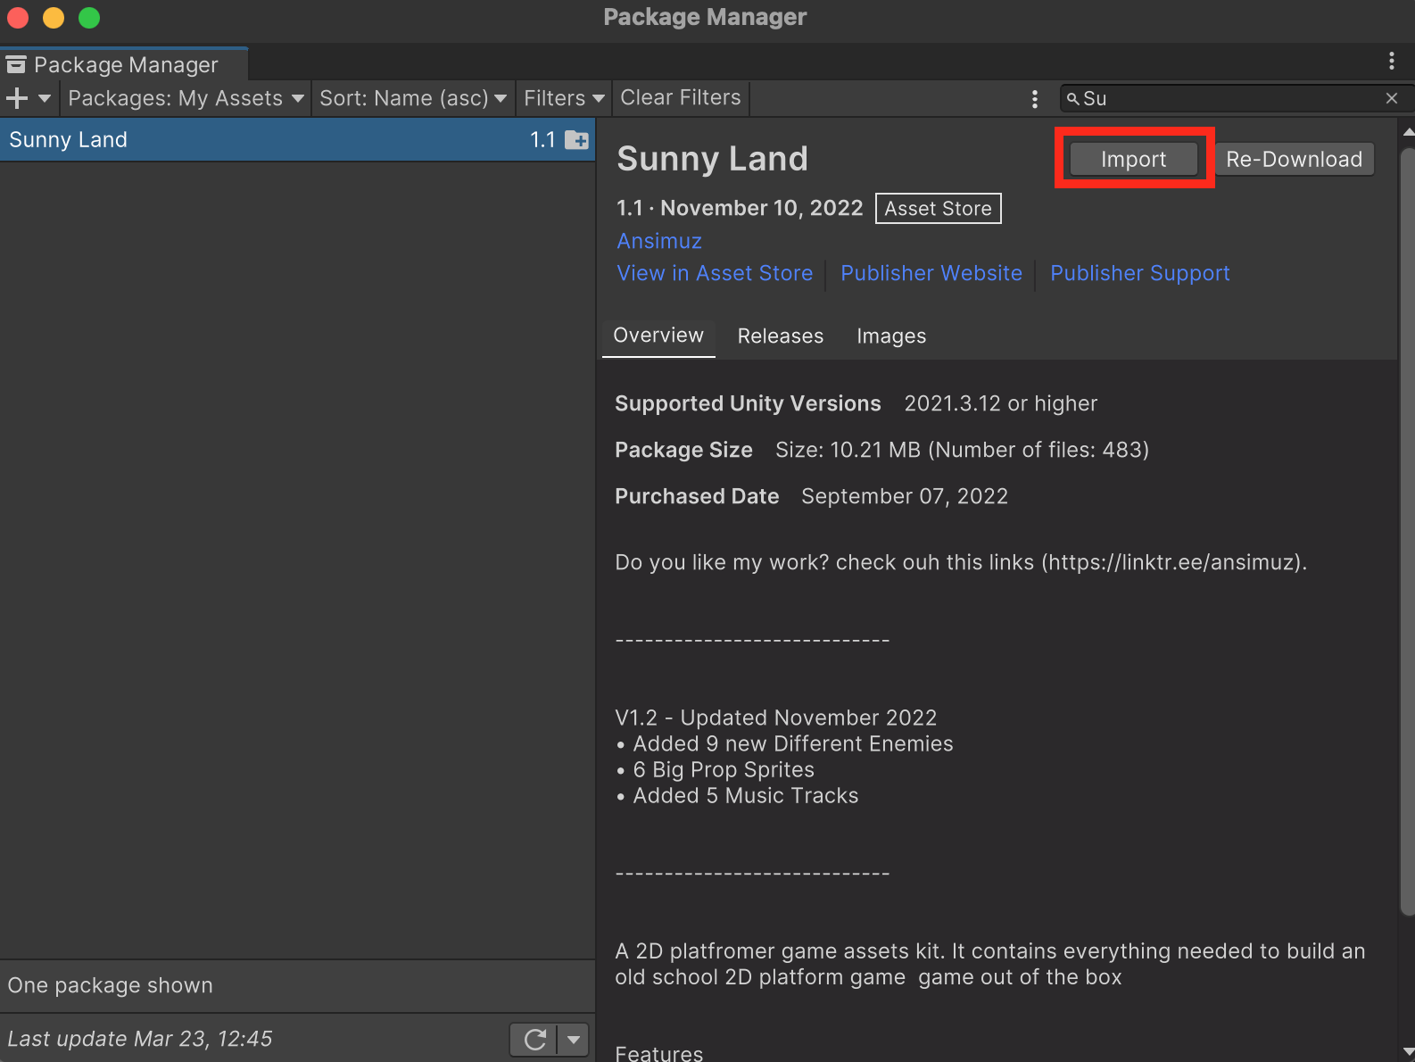Clear the search text with X
The image size is (1415, 1062).
[x=1392, y=98]
